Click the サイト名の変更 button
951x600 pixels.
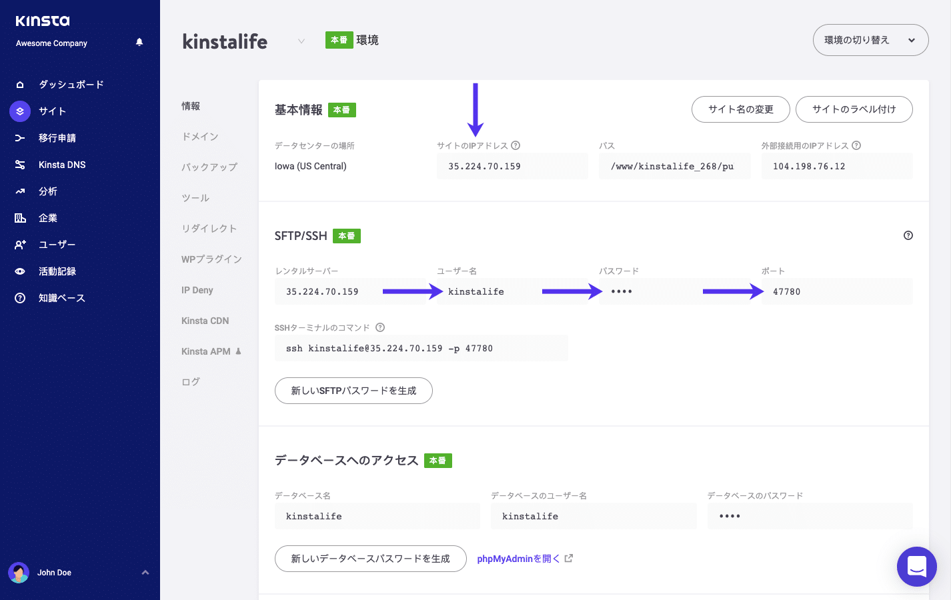(x=740, y=109)
